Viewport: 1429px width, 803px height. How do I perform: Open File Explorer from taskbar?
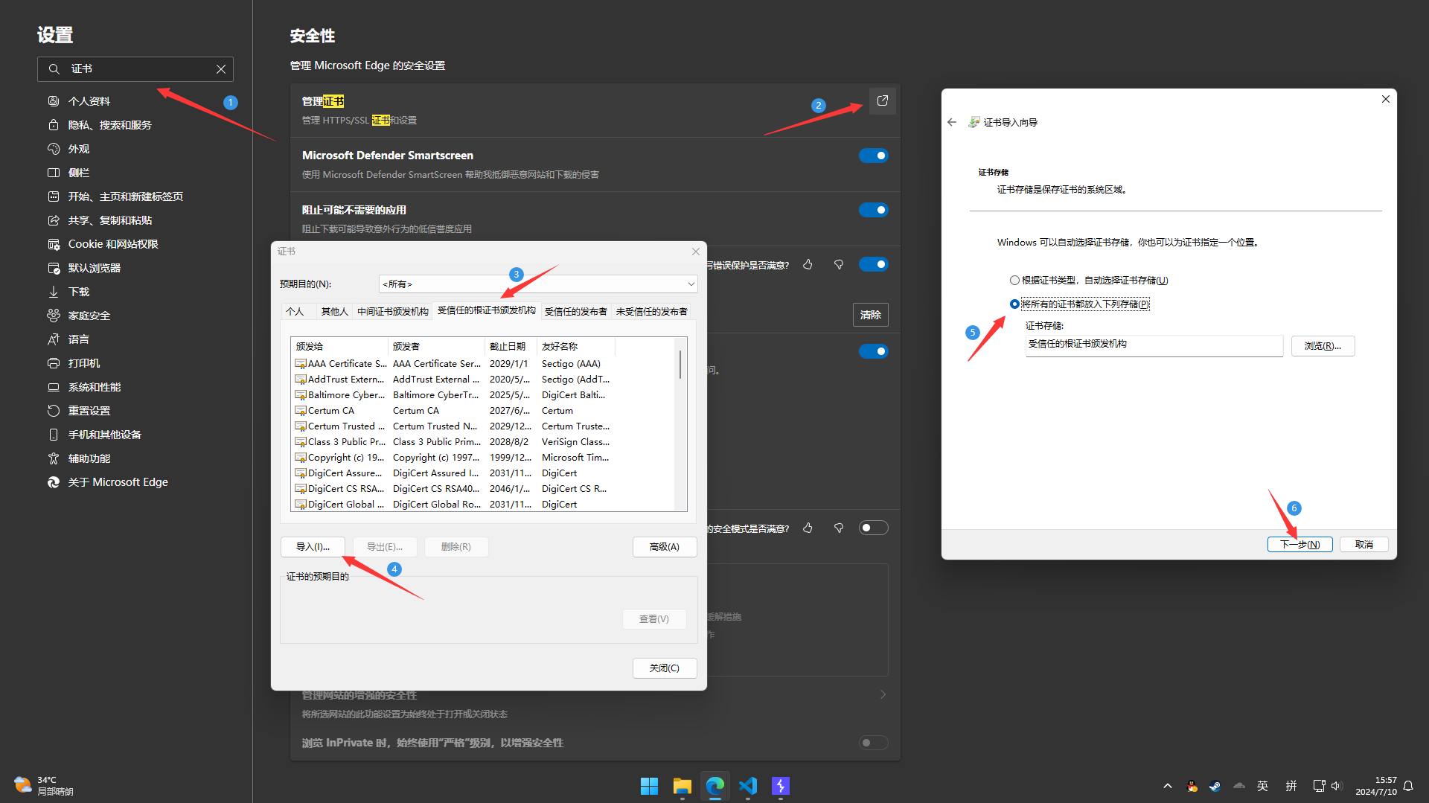[x=682, y=786]
